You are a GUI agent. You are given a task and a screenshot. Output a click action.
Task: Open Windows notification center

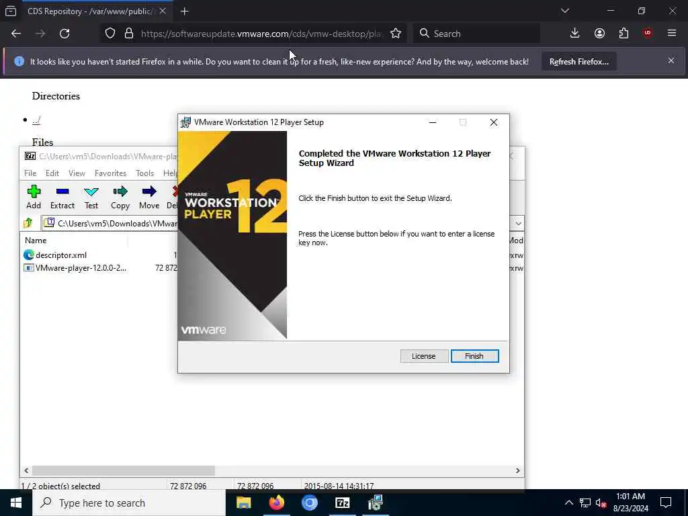pos(666,503)
